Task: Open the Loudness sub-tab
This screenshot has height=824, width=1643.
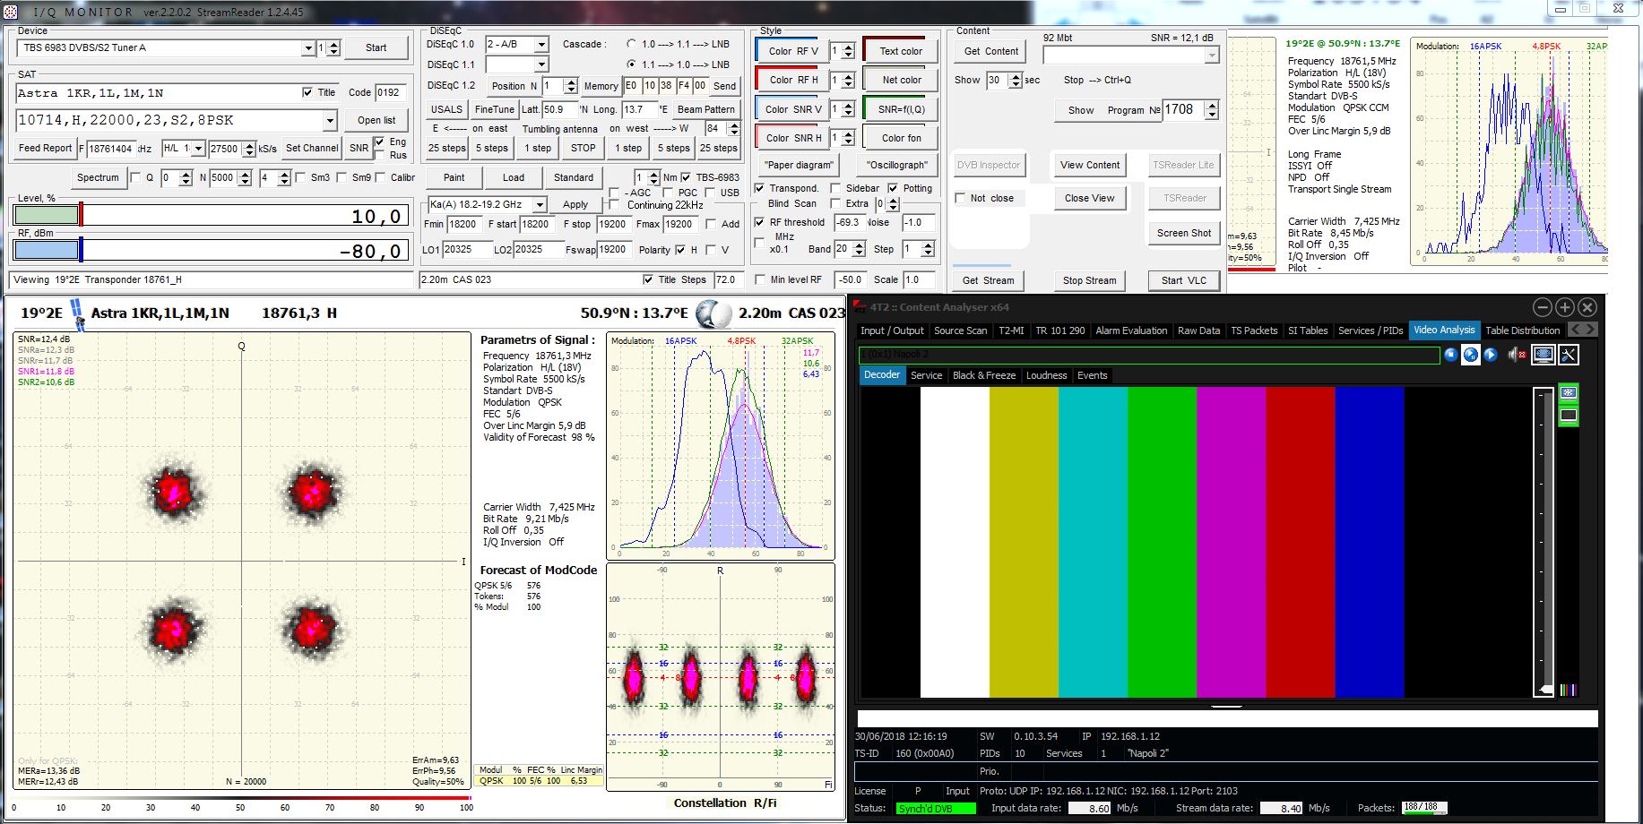Action: [1046, 375]
